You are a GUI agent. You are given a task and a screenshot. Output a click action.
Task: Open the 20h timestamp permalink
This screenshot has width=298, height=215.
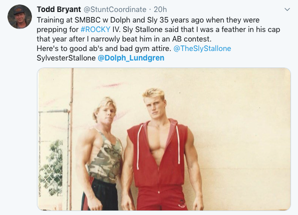click(x=160, y=9)
